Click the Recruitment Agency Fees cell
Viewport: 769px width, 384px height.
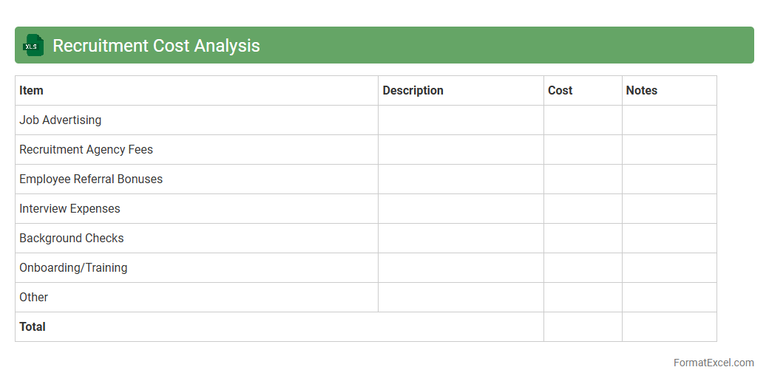[87, 149]
